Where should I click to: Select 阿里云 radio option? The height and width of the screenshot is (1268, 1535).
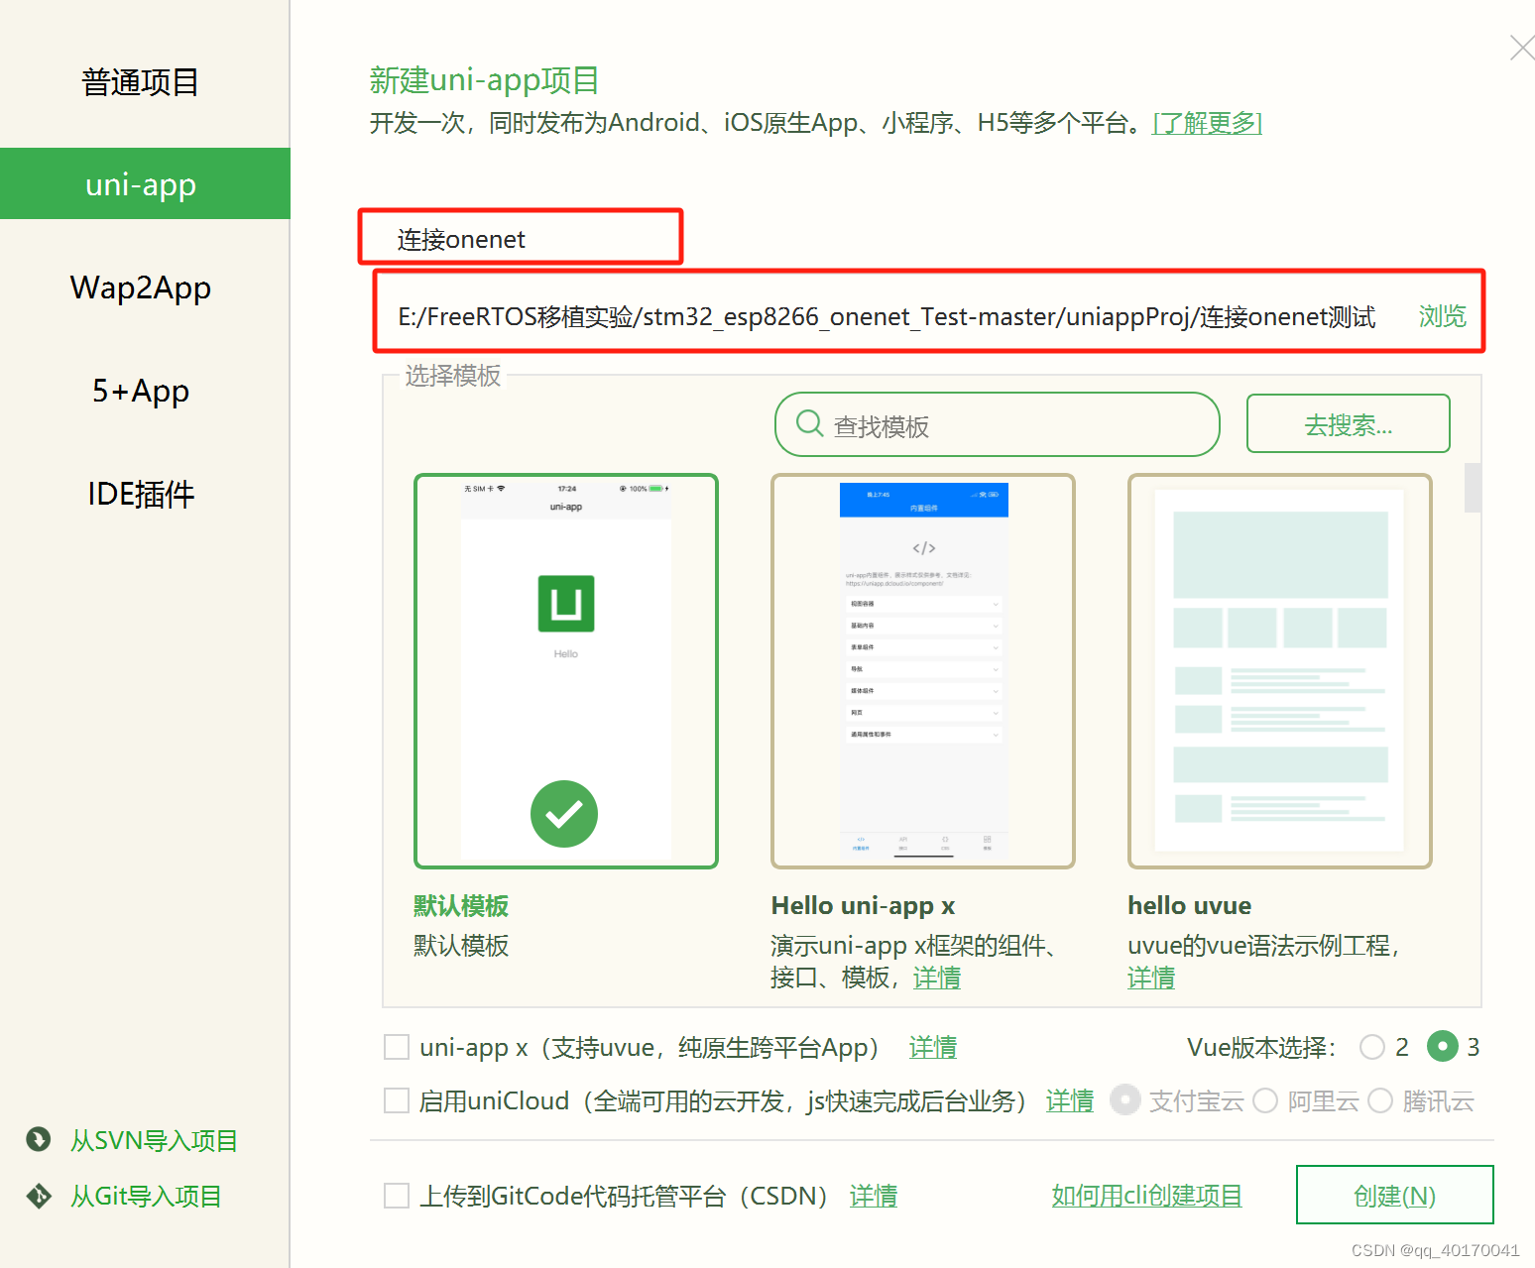tap(1265, 1100)
